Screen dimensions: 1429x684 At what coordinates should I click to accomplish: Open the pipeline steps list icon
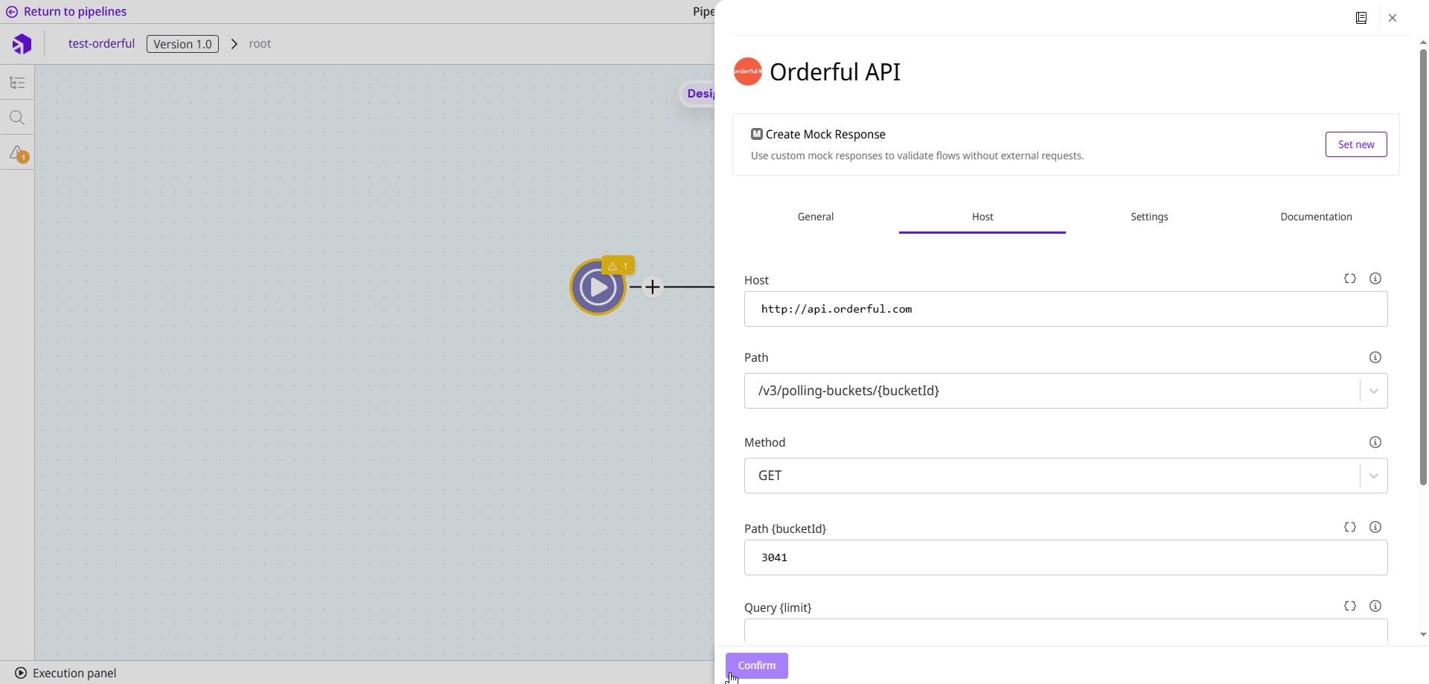[x=17, y=83]
